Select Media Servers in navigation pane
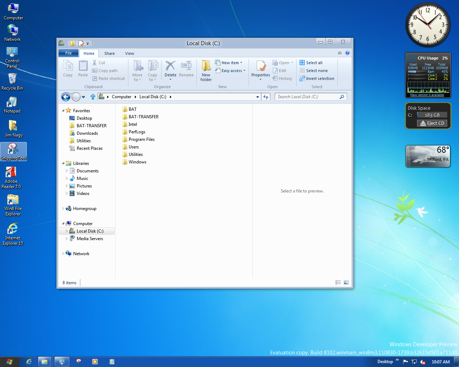The width and height of the screenshot is (459, 367). tap(86, 239)
